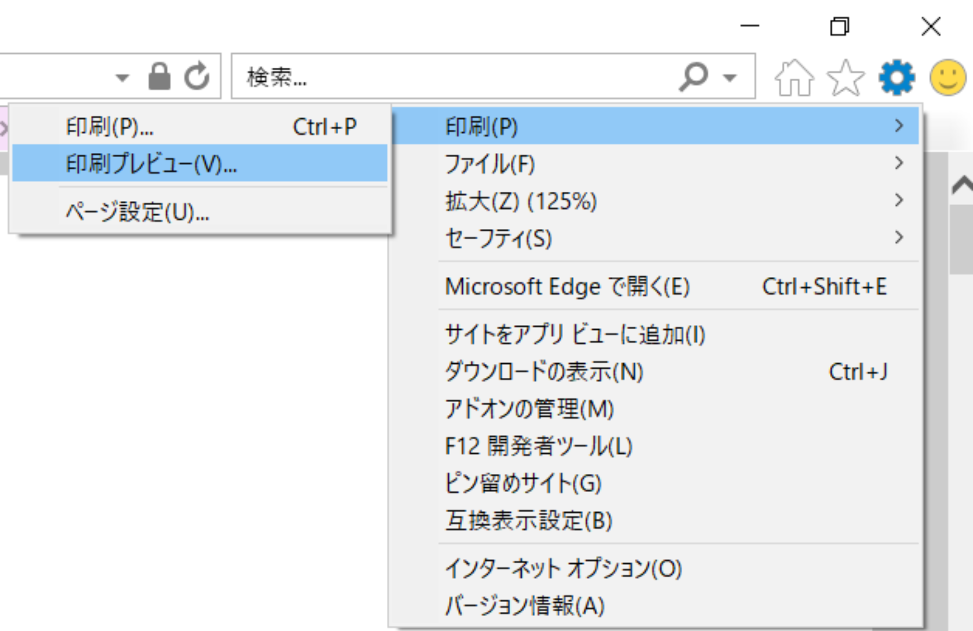This screenshot has height=631, width=973.
Task: Select 印刷プレビュー(V)... from the submenu
Action: point(200,164)
